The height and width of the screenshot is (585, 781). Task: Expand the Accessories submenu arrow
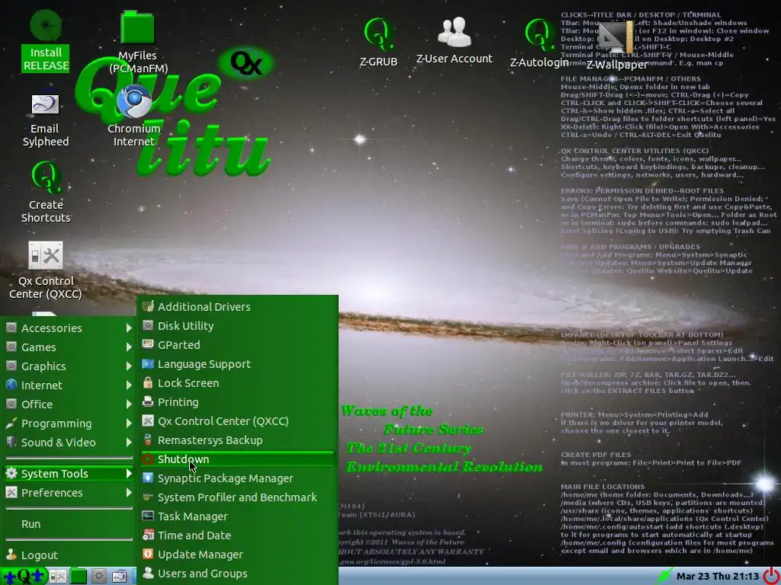click(129, 328)
